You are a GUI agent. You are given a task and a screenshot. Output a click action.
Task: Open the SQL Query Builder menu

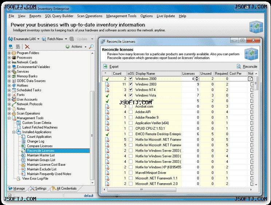click(59, 16)
